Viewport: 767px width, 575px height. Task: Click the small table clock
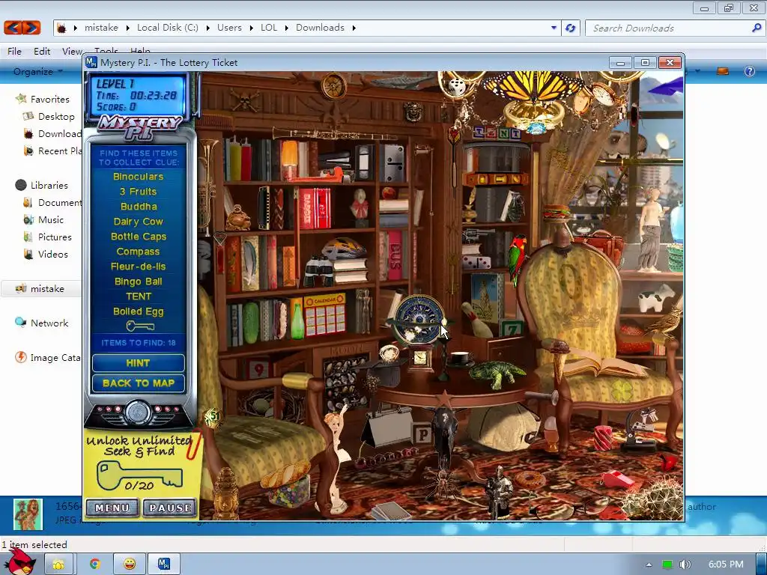pos(420,359)
